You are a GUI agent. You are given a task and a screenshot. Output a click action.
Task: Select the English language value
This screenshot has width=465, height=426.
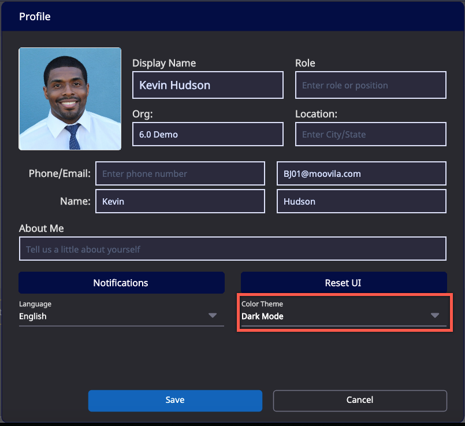(33, 316)
